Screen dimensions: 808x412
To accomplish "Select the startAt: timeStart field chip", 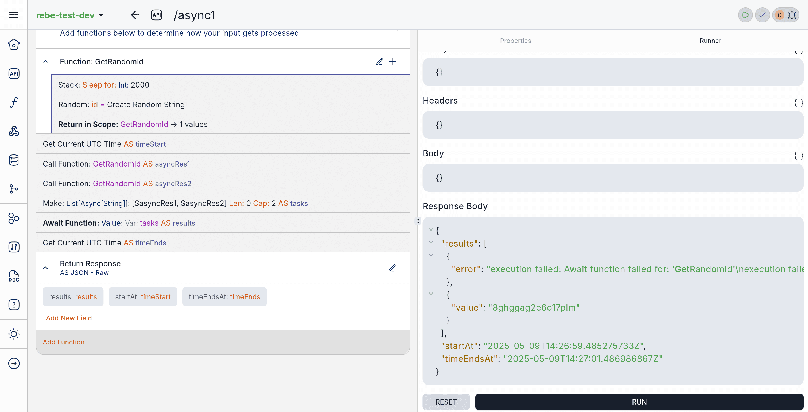I will (x=143, y=297).
